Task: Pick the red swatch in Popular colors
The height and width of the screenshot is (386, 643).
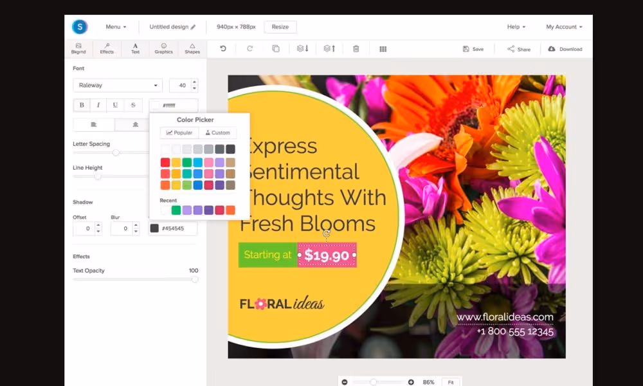Action: (165, 163)
